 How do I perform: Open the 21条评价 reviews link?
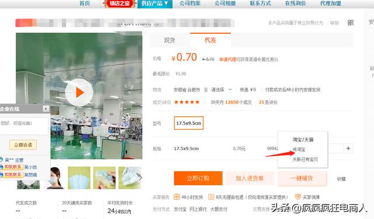click(x=268, y=102)
